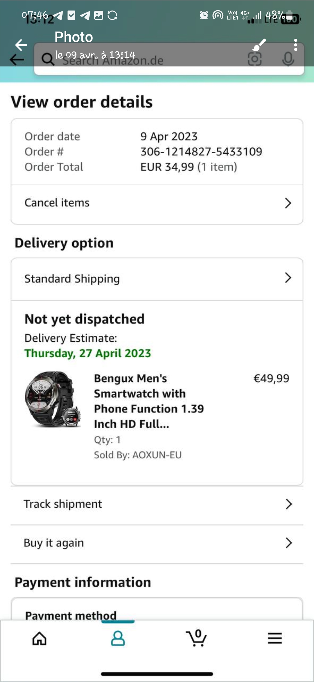This screenshot has width=314, height=682.
Task: Tap the Track shipment label
Action: (x=63, y=504)
